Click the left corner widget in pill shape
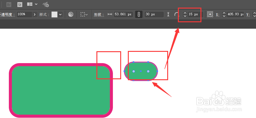This screenshot has height=118, width=256. pyautogui.click(x=134, y=71)
